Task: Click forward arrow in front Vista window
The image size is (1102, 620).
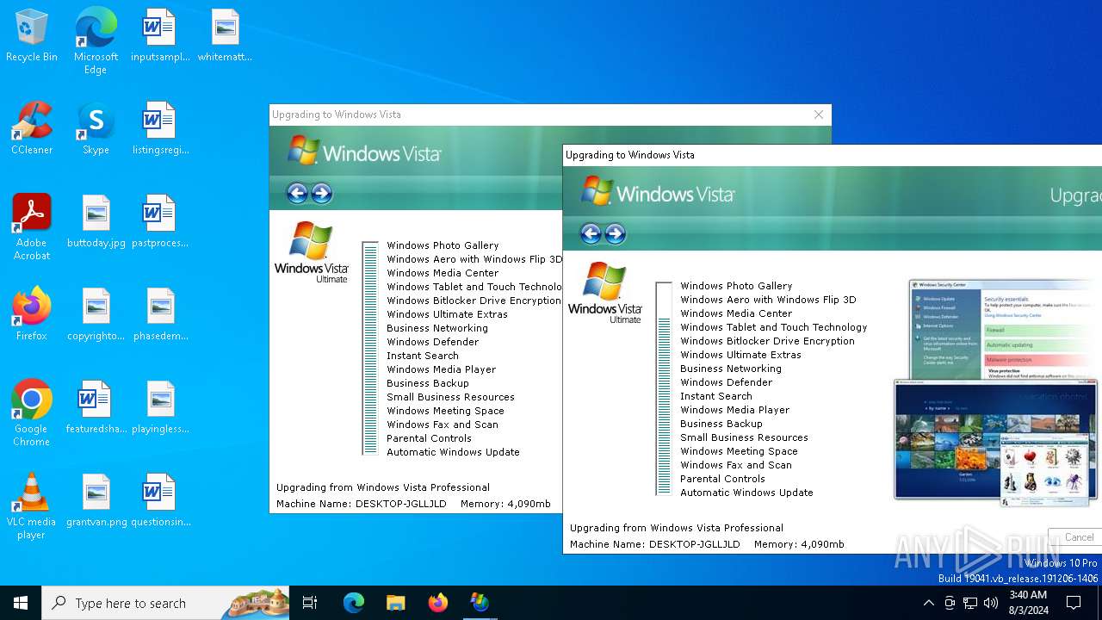Action: coord(615,233)
